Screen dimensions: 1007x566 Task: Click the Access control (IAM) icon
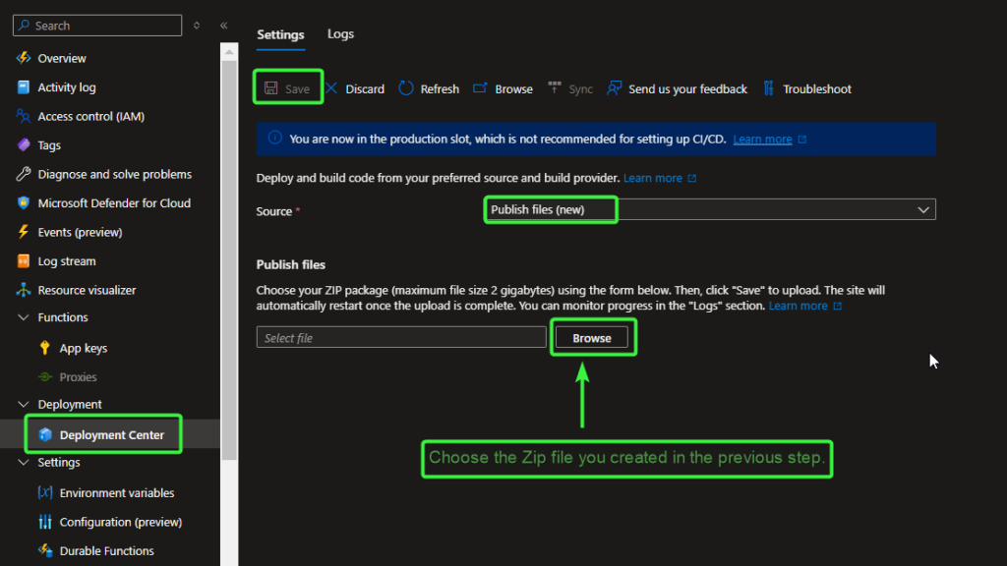click(24, 116)
